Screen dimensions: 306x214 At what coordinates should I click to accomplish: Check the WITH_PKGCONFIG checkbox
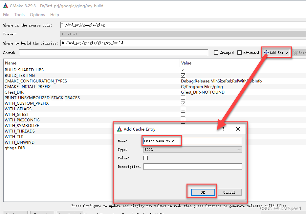pos(183,119)
